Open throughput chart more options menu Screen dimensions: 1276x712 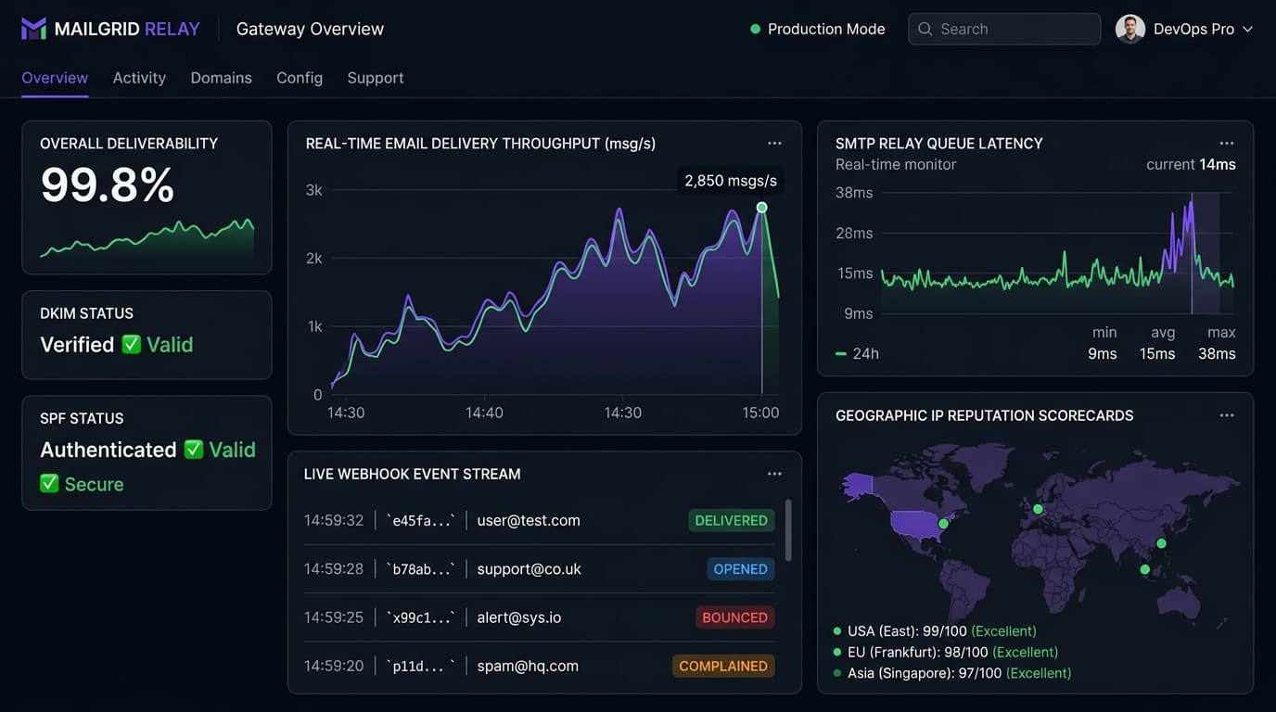point(774,143)
